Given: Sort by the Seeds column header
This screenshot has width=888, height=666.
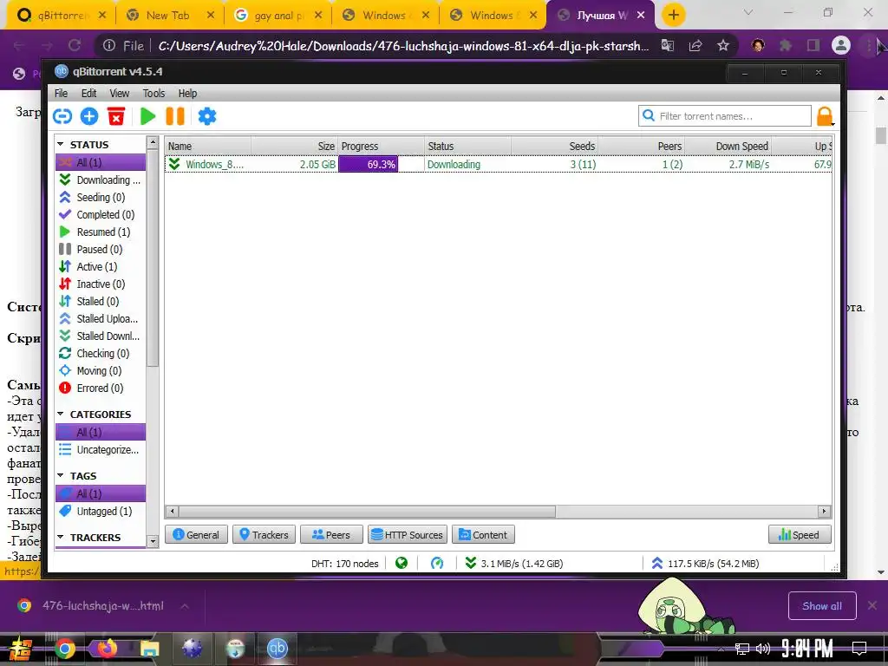Looking at the screenshot, I should (x=554, y=146).
